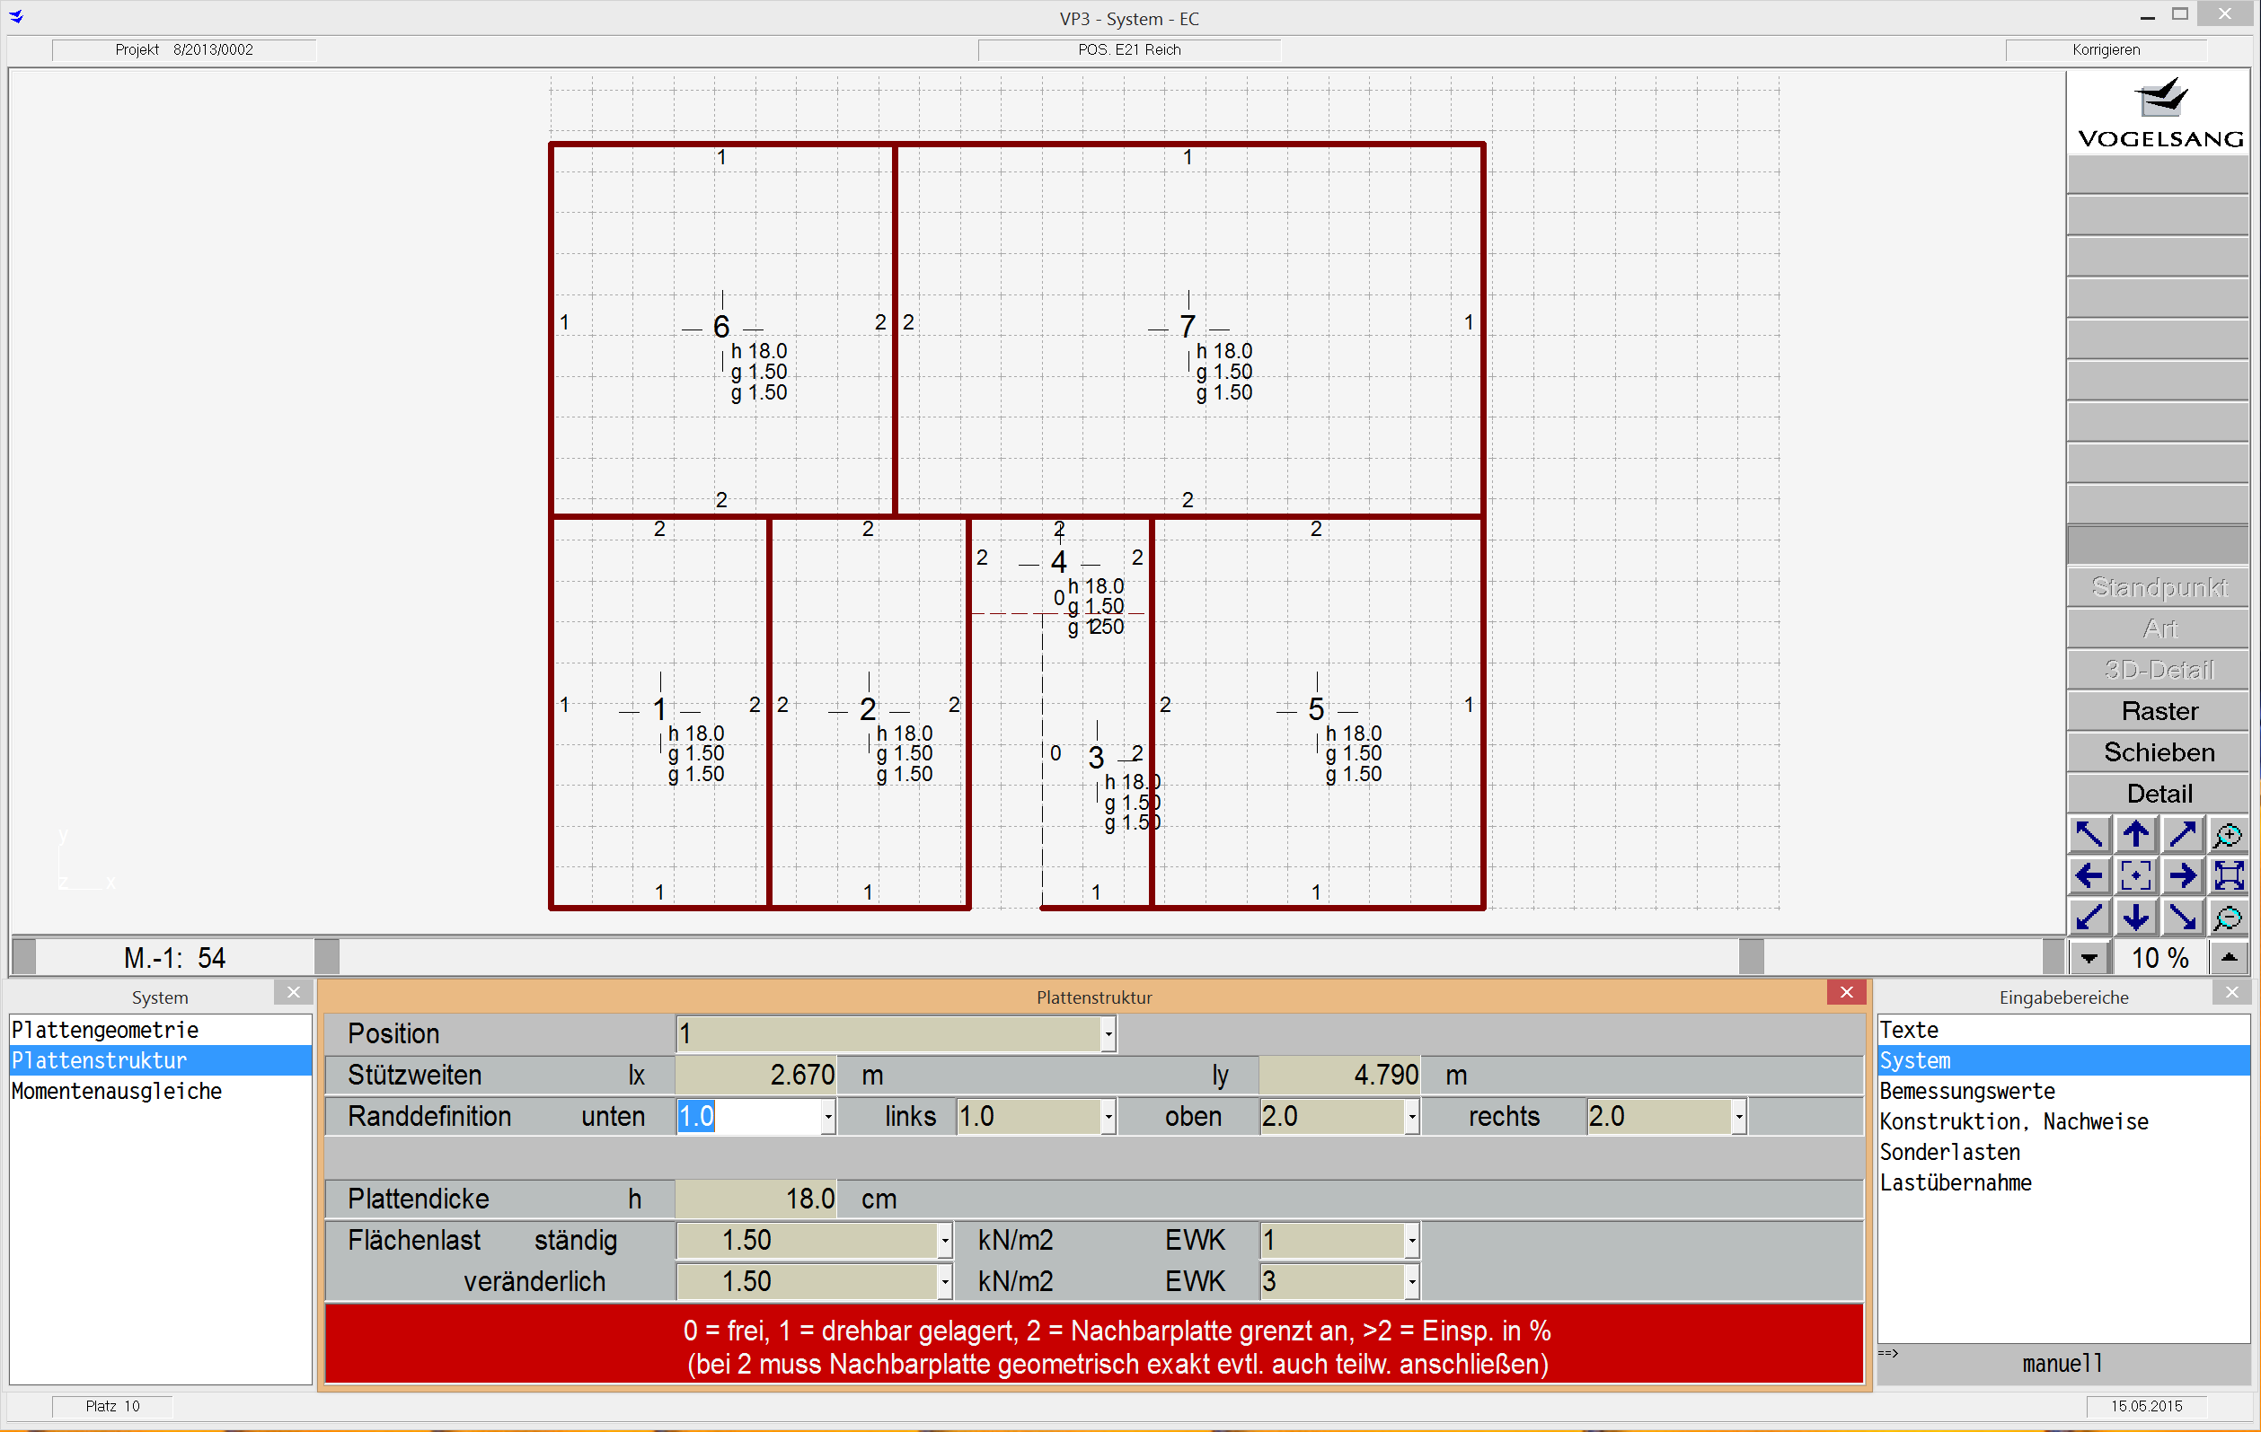Screen dimensions: 2261x1432
Task: Pan view left with the left arrow
Action: pos(2089,876)
